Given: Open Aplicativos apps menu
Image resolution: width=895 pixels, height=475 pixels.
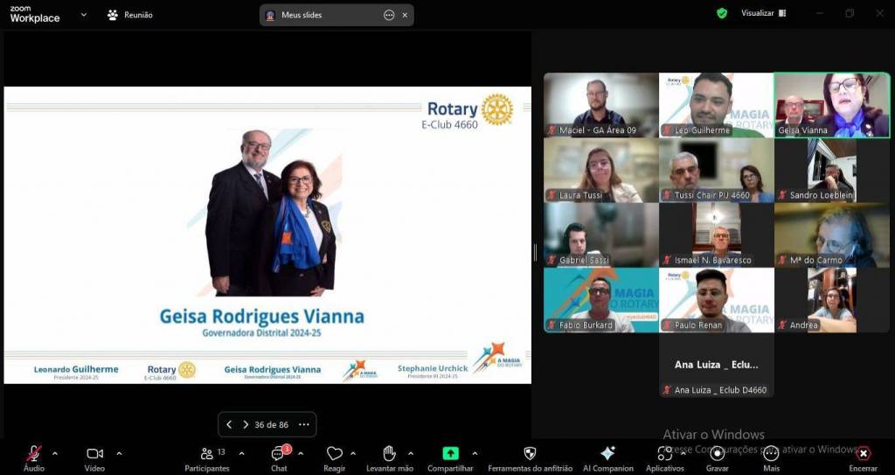Looking at the screenshot, I should [x=664, y=454].
